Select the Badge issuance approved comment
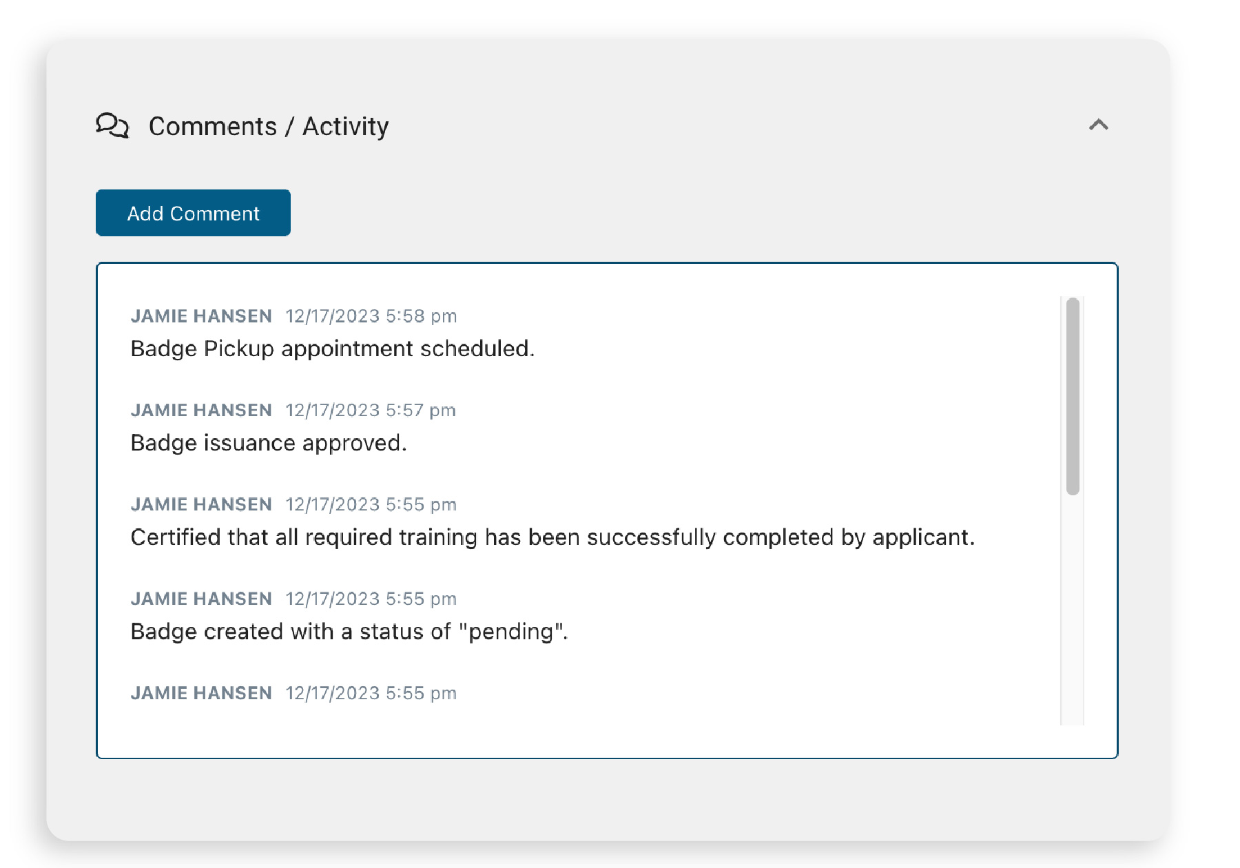Screen dimensions: 1240x868 coord(269,443)
